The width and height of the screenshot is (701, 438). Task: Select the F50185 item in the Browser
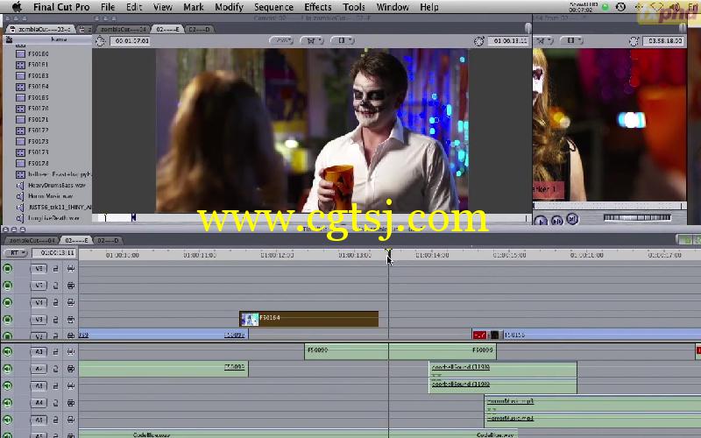pos(39,97)
